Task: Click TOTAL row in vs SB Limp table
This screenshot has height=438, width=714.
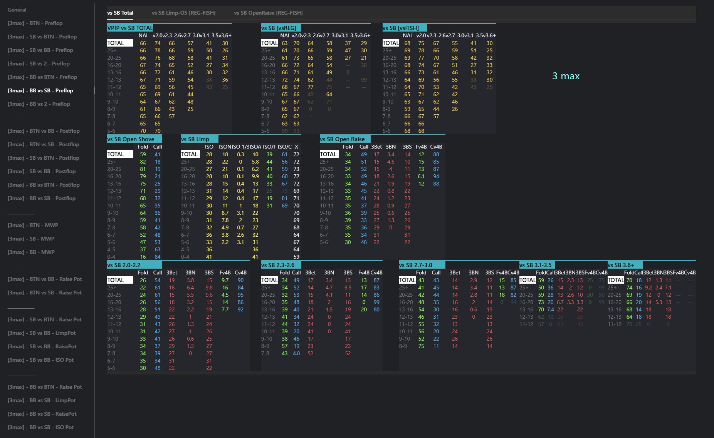Action: [190, 154]
